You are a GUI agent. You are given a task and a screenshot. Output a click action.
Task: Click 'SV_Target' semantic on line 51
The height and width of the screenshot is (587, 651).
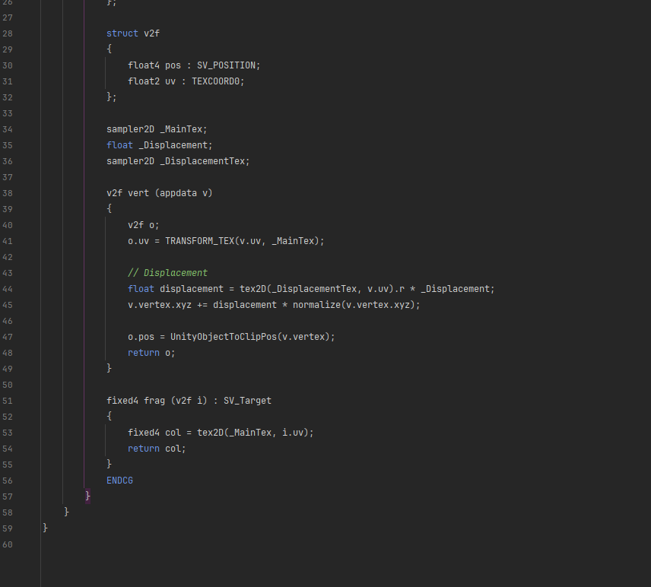pyautogui.click(x=247, y=401)
